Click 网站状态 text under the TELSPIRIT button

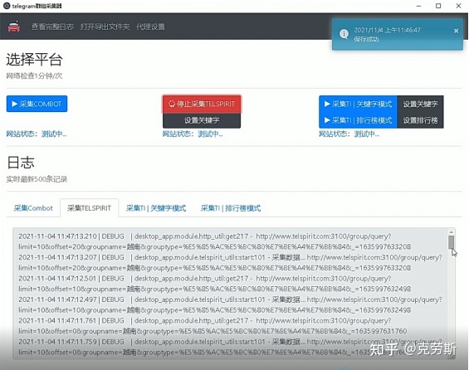coord(193,134)
